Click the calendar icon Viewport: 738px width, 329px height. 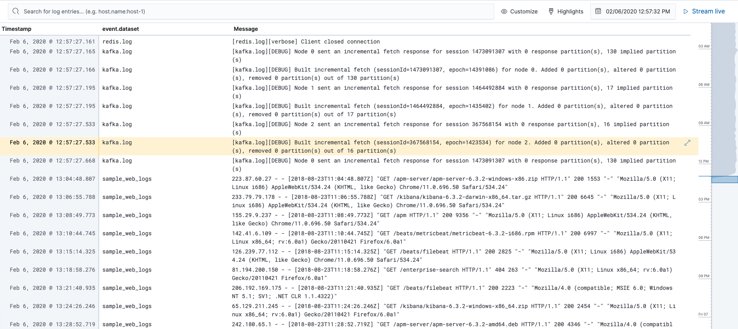tap(598, 11)
